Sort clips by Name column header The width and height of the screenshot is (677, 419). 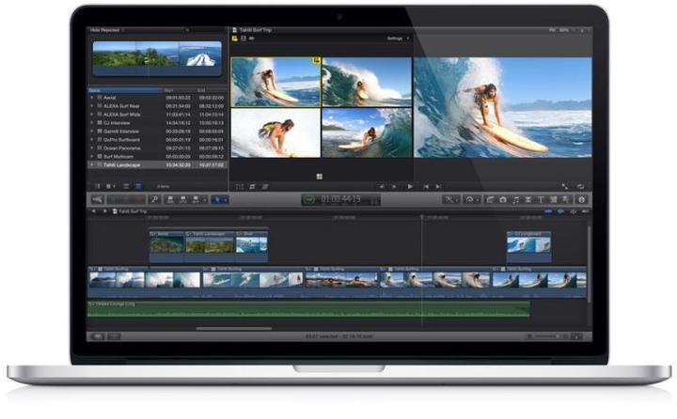pos(125,90)
